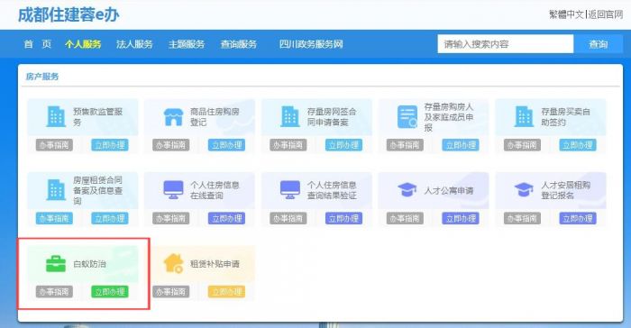631x328 pixels.
Task: Click the building icon for 预售款监管服务
Action: (x=56, y=117)
